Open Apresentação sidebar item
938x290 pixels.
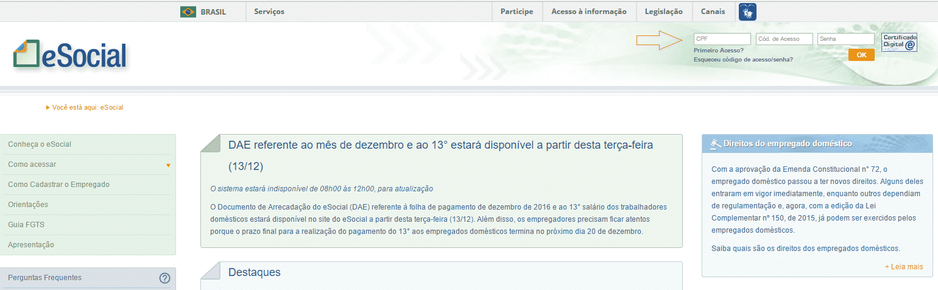(88, 245)
